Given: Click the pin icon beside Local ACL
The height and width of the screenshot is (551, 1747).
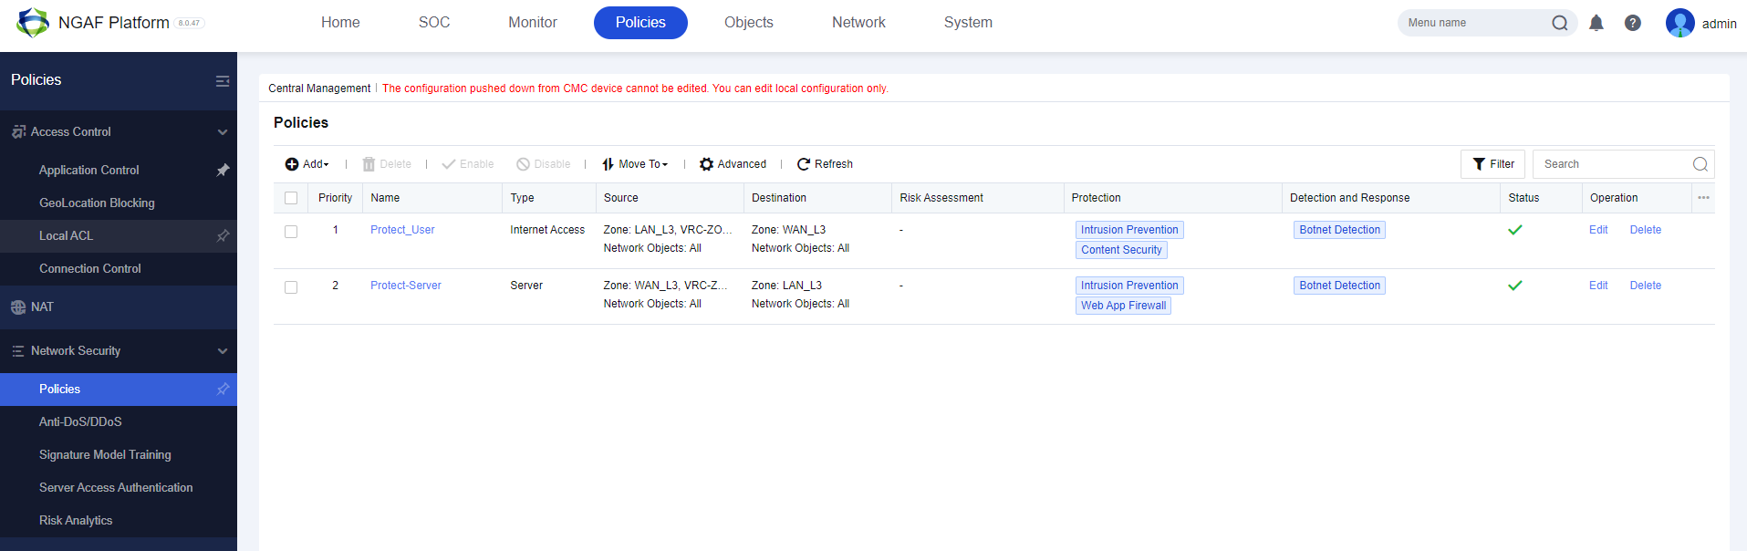Looking at the screenshot, I should click(223, 235).
